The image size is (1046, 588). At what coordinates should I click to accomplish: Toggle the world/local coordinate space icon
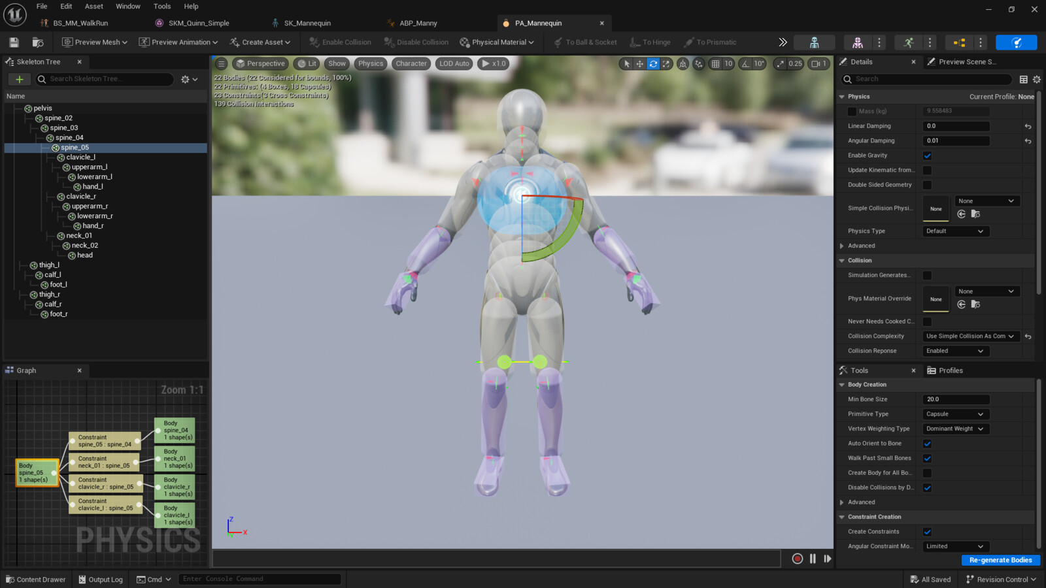point(683,63)
